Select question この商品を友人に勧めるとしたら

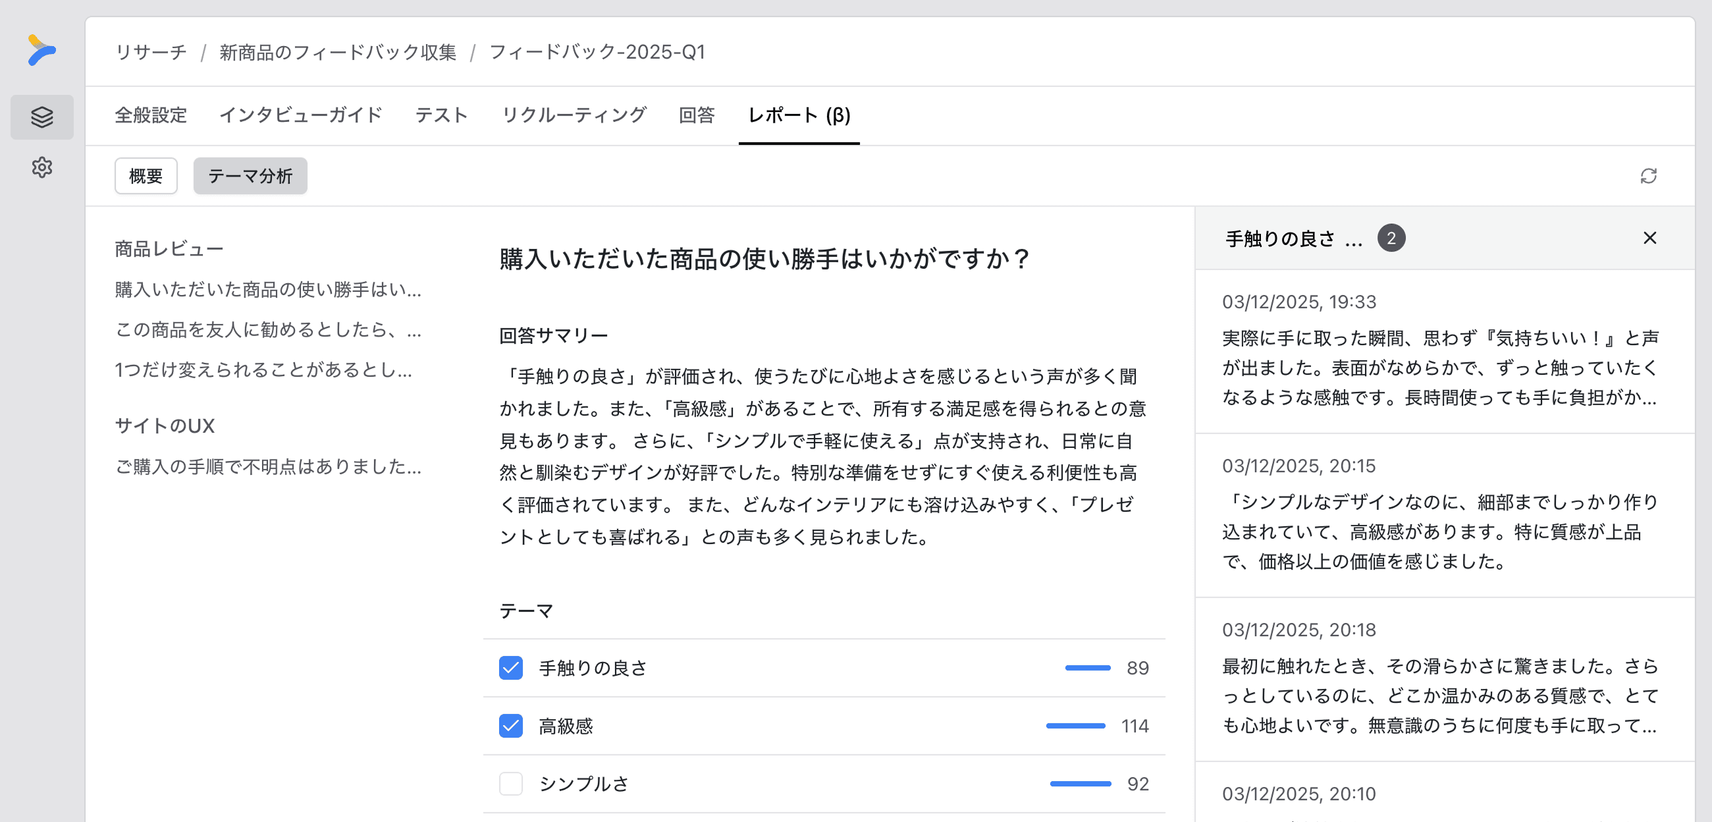click(268, 329)
